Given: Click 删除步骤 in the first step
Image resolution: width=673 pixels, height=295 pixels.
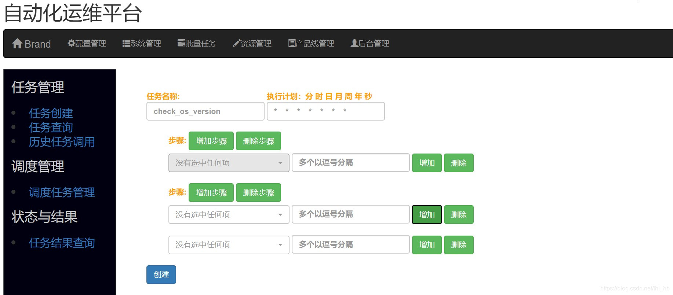Looking at the screenshot, I should coord(258,141).
